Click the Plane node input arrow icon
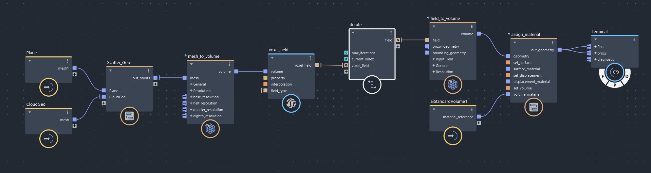The height and width of the screenshot is (173, 651). 48,87
